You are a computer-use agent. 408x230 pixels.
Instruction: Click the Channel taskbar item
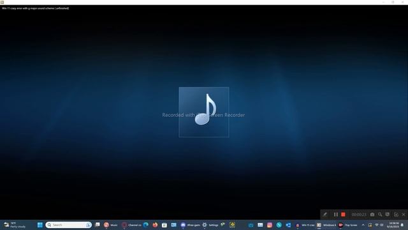(x=131, y=225)
